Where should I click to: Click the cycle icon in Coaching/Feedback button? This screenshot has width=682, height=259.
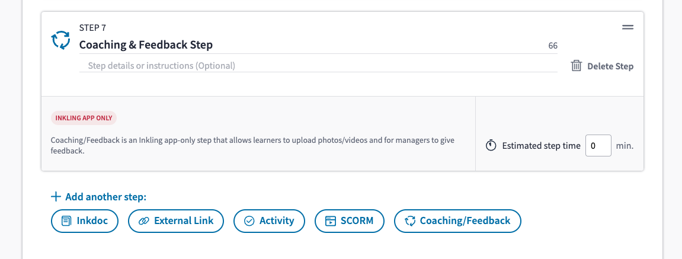(409, 221)
